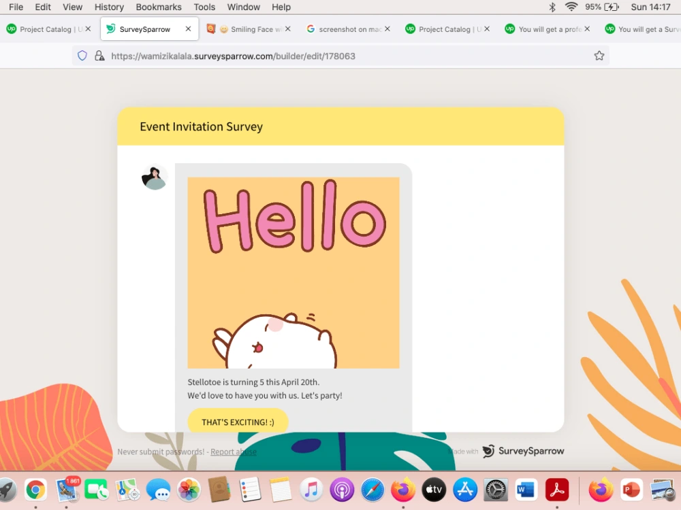Click the Sun 14:17 clock
Viewport: 681px width, 510px height.
point(650,7)
